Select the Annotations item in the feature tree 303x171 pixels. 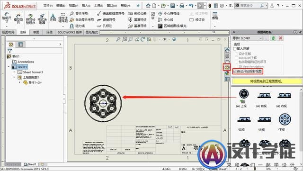click(23, 62)
